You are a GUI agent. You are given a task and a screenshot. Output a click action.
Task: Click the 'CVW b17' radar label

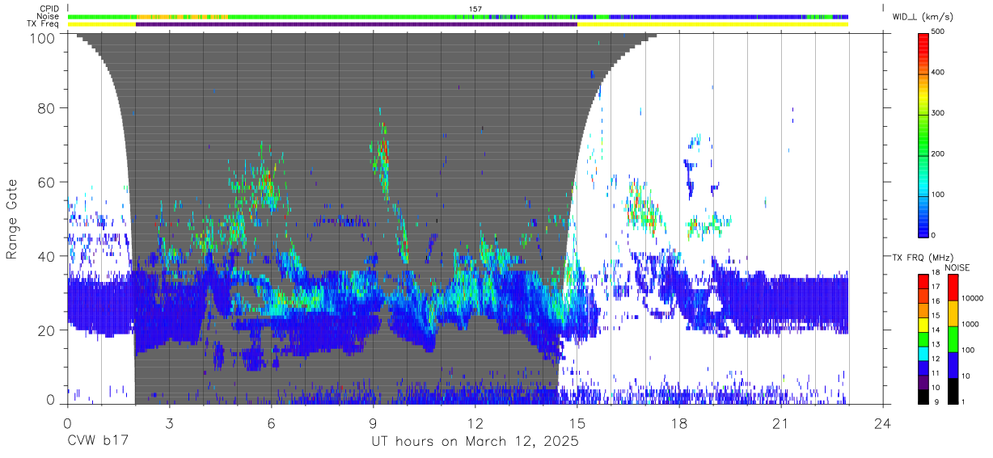[97, 442]
